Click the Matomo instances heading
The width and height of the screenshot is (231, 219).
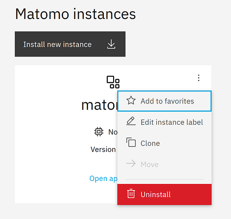(x=75, y=14)
